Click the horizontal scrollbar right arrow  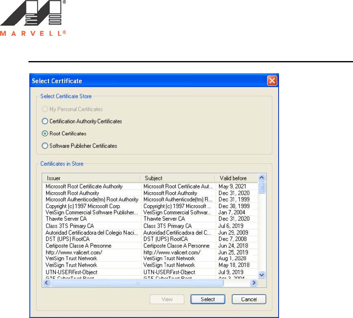pos(254,283)
